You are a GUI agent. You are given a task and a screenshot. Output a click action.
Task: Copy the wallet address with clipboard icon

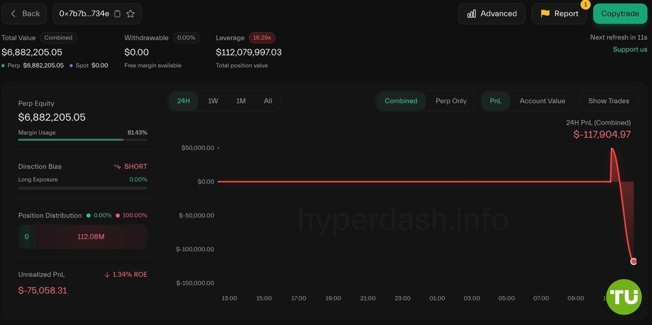coord(117,14)
